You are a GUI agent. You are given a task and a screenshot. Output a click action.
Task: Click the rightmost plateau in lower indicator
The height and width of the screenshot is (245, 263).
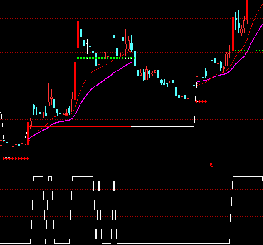[247, 177]
